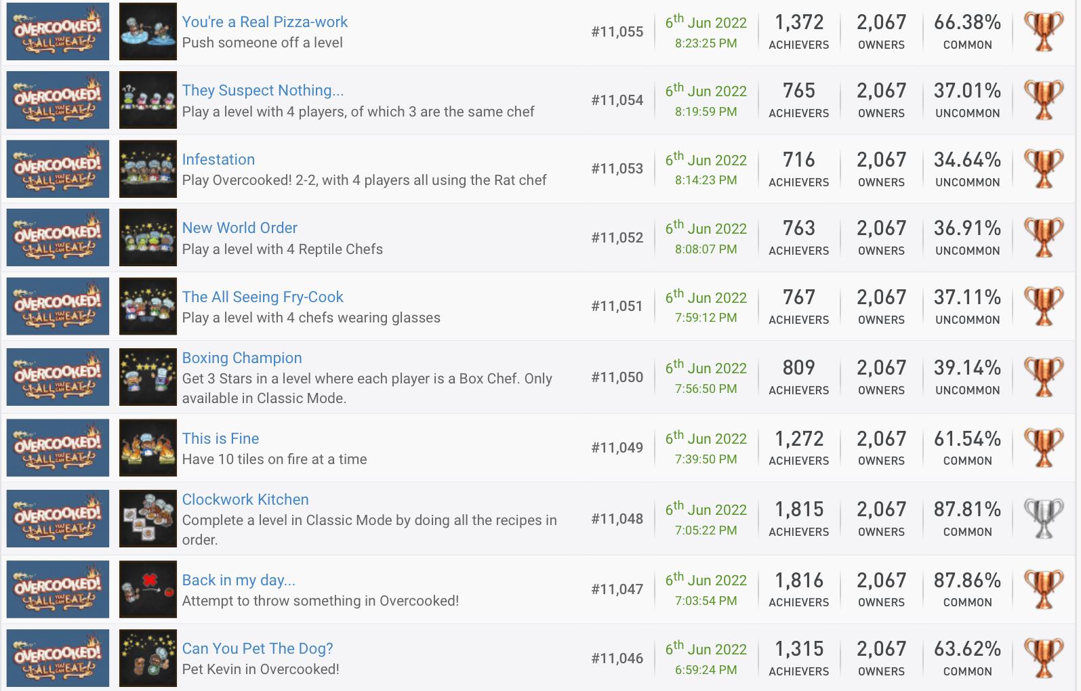Open "Can You Pet The Dog?" trophy

pyautogui.click(x=258, y=648)
